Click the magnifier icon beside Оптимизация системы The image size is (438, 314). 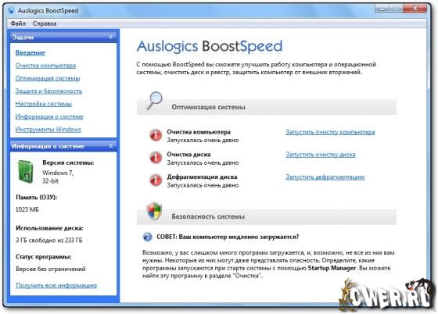[155, 101]
